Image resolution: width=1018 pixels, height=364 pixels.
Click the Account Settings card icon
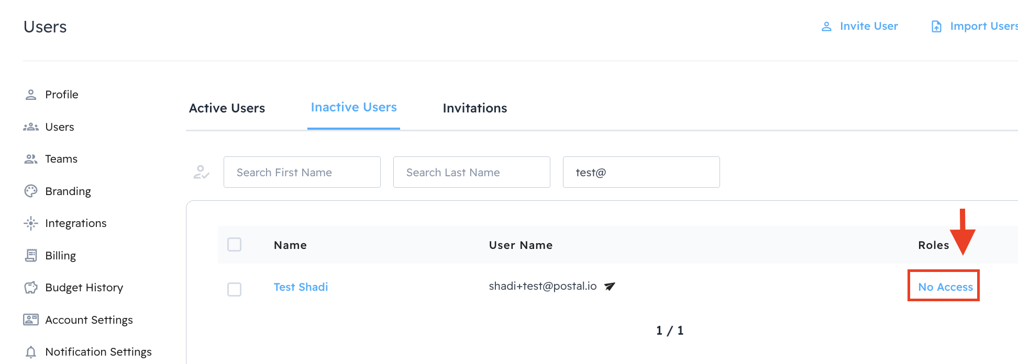pyautogui.click(x=31, y=320)
